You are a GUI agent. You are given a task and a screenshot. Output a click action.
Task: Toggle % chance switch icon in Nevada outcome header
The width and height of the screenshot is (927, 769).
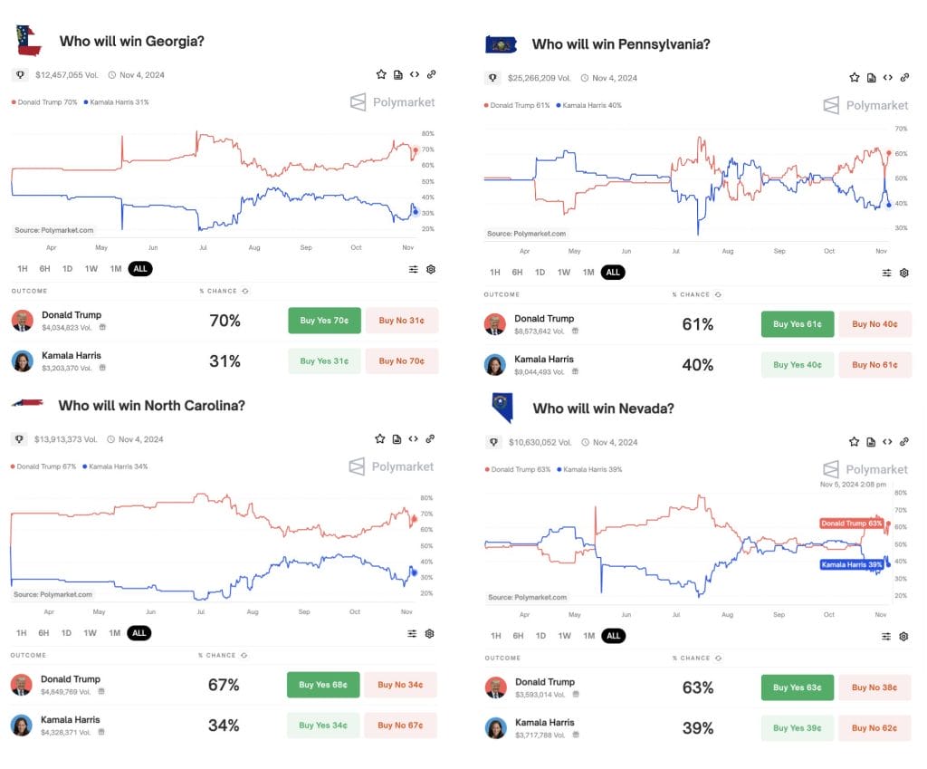point(718,658)
